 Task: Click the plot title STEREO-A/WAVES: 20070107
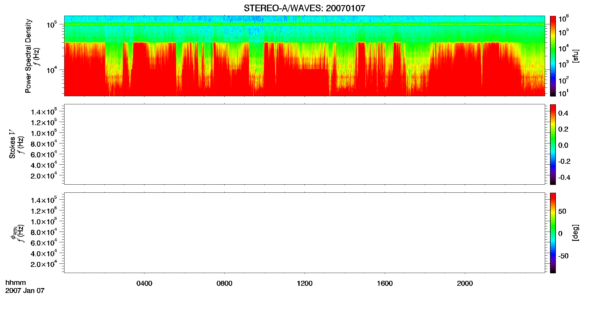pyautogui.click(x=304, y=8)
